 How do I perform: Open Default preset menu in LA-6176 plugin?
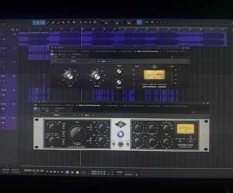57,115
